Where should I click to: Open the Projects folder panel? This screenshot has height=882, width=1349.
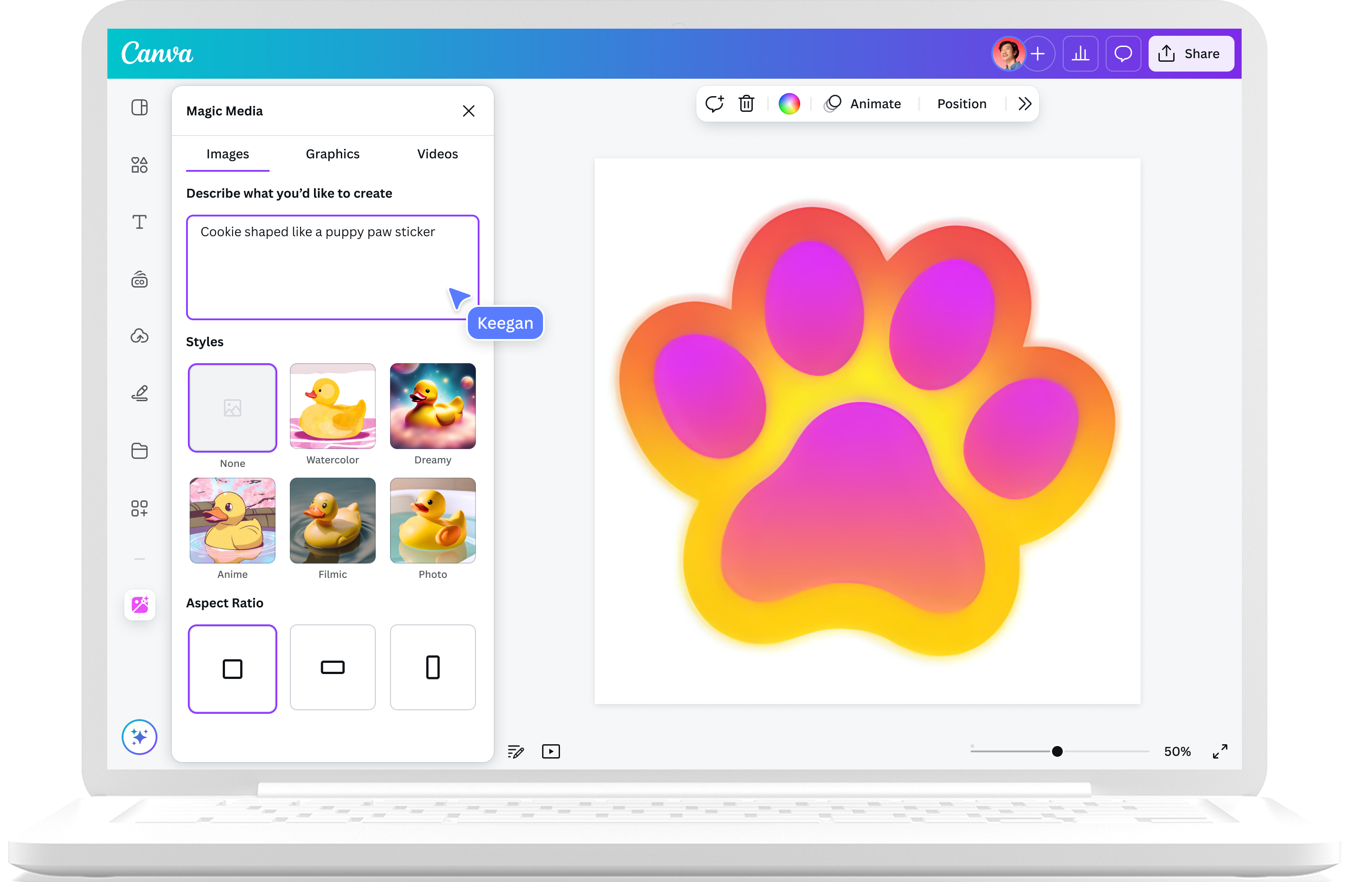[x=140, y=451]
